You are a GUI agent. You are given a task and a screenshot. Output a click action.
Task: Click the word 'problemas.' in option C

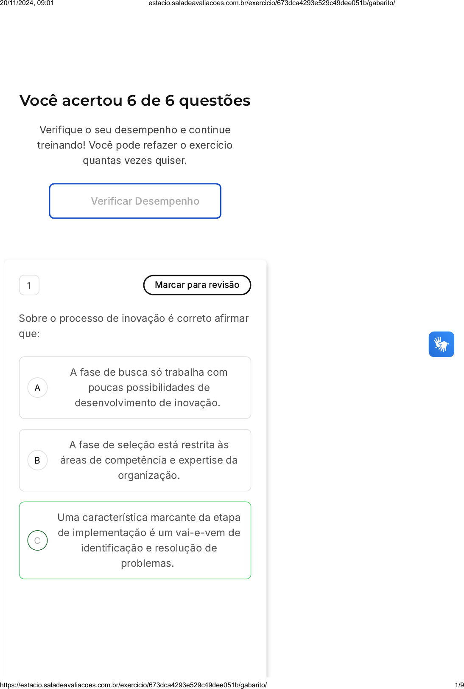[148, 563]
